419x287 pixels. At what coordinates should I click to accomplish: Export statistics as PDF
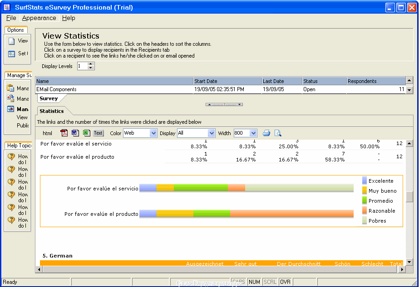click(x=64, y=133)
